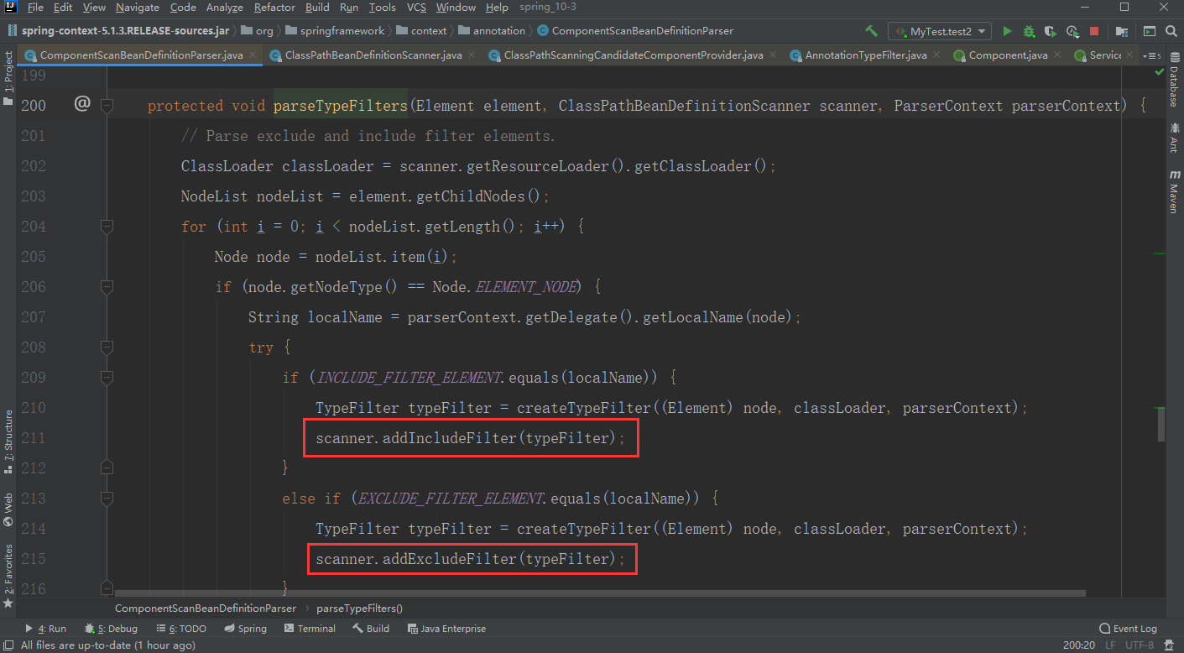Viewport: 1184px width, 653px height.
Task: Open the MyTest.test2 run configuration dropdown
Action: point(939,31)
